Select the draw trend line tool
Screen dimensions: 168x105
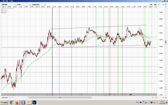coord(161,5)
